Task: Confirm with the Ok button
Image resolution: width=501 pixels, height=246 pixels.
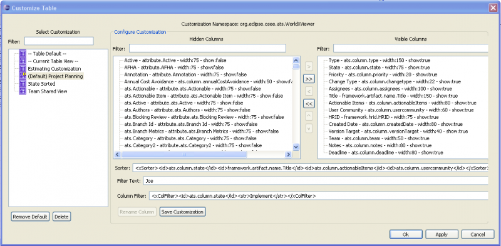Action: 406,234
